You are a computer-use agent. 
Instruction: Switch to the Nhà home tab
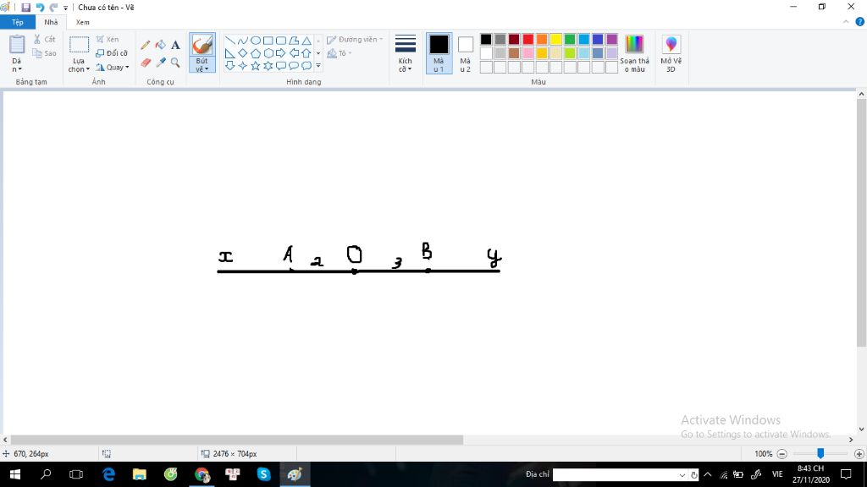pyautogui.click(x=51, y=22)
